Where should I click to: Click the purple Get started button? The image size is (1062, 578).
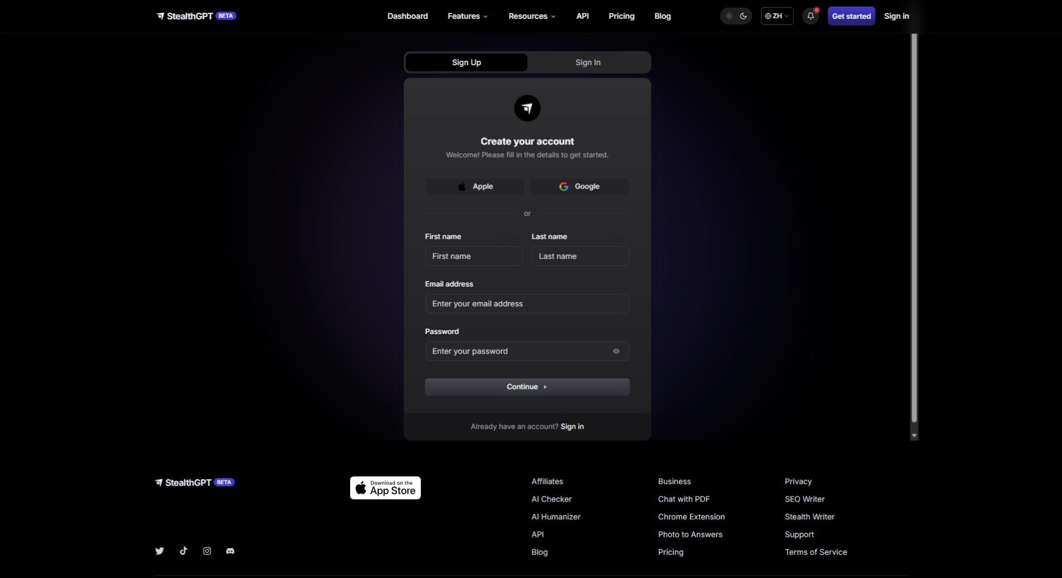(x=851, y=16)
